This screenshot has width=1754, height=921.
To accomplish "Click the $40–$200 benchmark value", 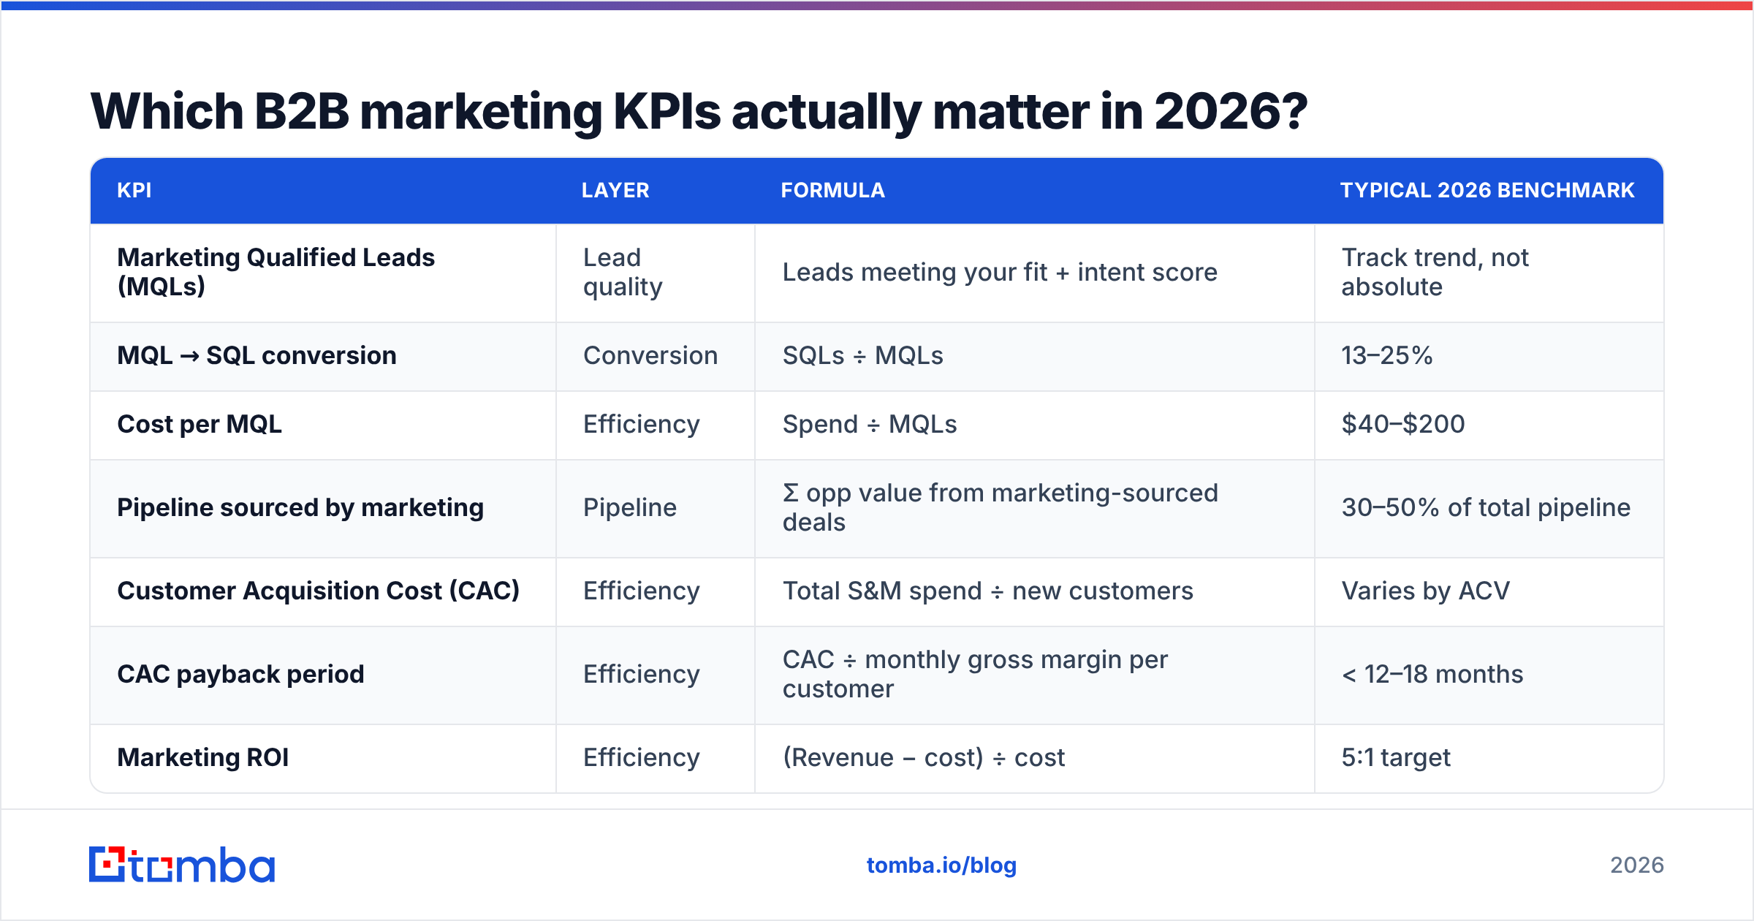I will coord(1403,424).
